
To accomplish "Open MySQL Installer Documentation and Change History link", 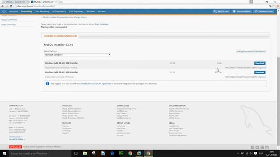I will point(65,17).
